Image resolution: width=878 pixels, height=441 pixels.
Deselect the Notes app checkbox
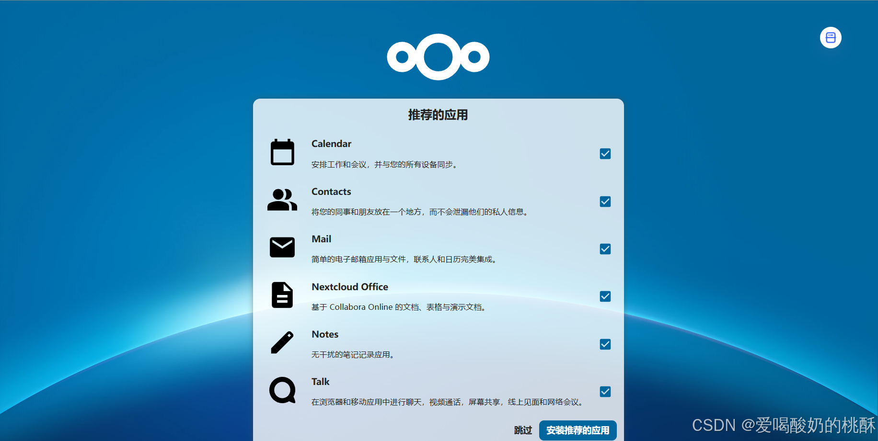click(605, 344)
